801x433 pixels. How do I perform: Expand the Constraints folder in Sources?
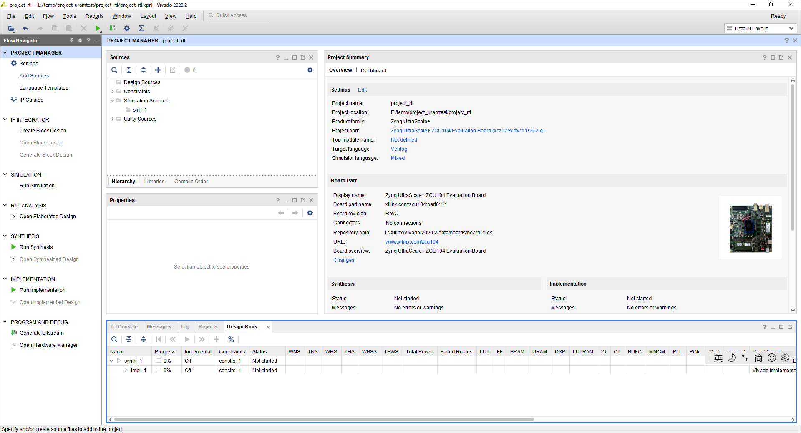coord(113,92)
